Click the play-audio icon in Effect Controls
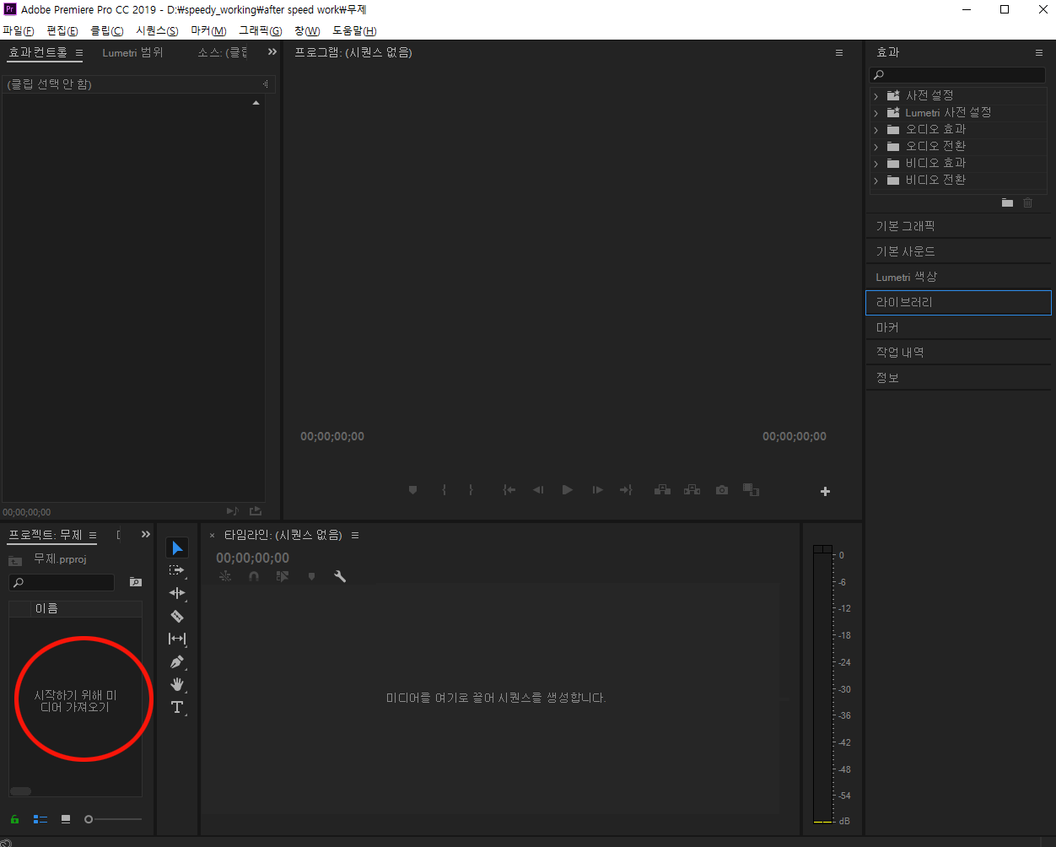Screen dimensions: 1056x847 pos(233,511)
